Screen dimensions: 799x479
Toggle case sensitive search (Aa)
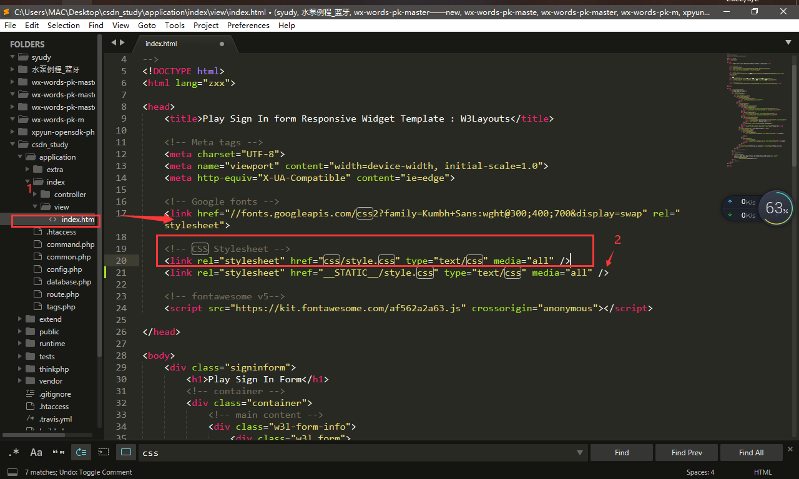[x=37, y=452]
